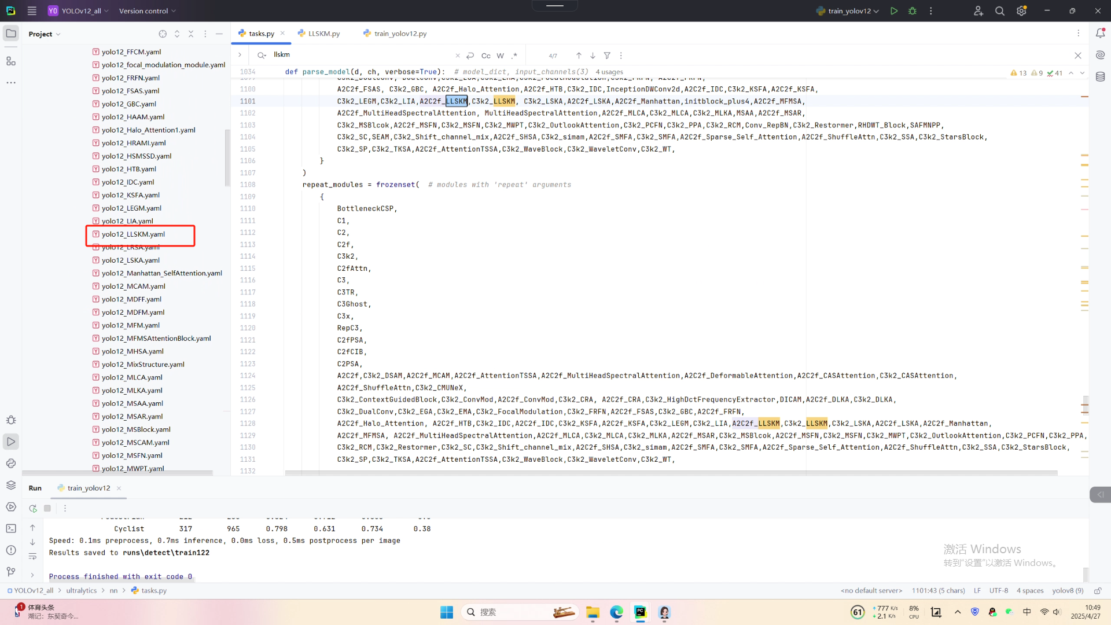
Task: Open the Project view selector dropdown
Action: pos(44,34)
